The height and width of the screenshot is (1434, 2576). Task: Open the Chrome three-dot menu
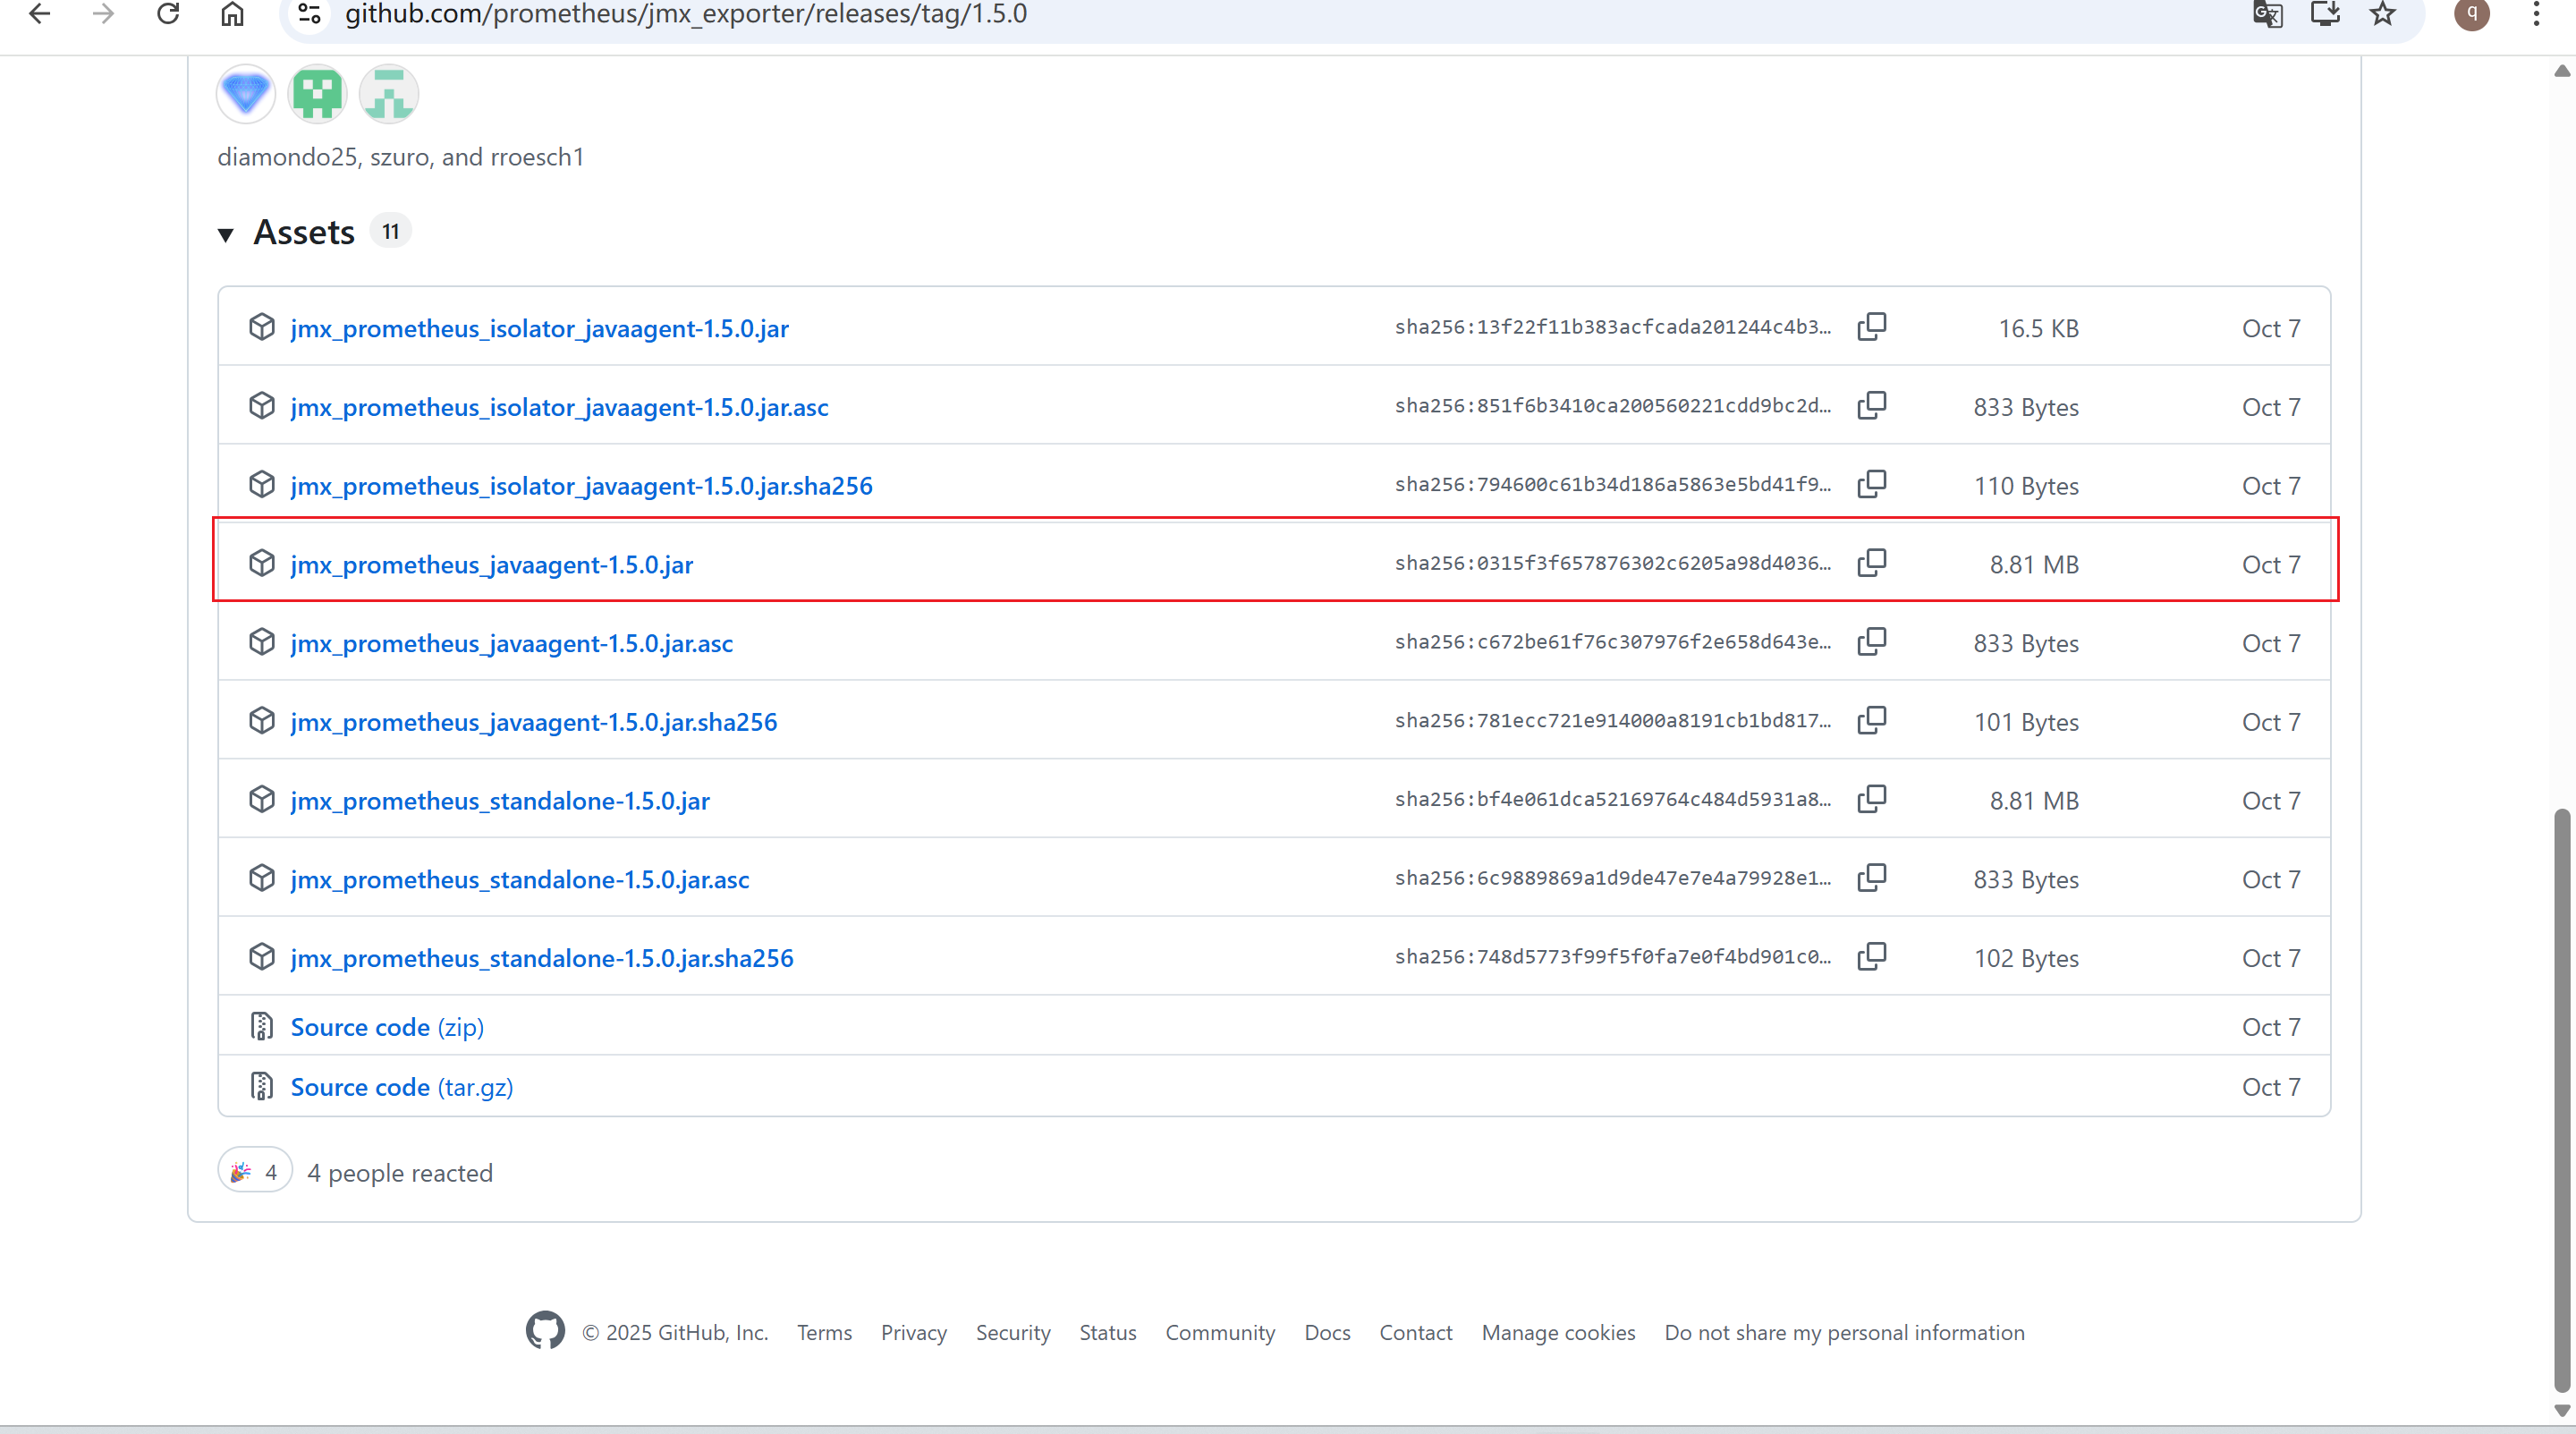[x=2537, y=14]
